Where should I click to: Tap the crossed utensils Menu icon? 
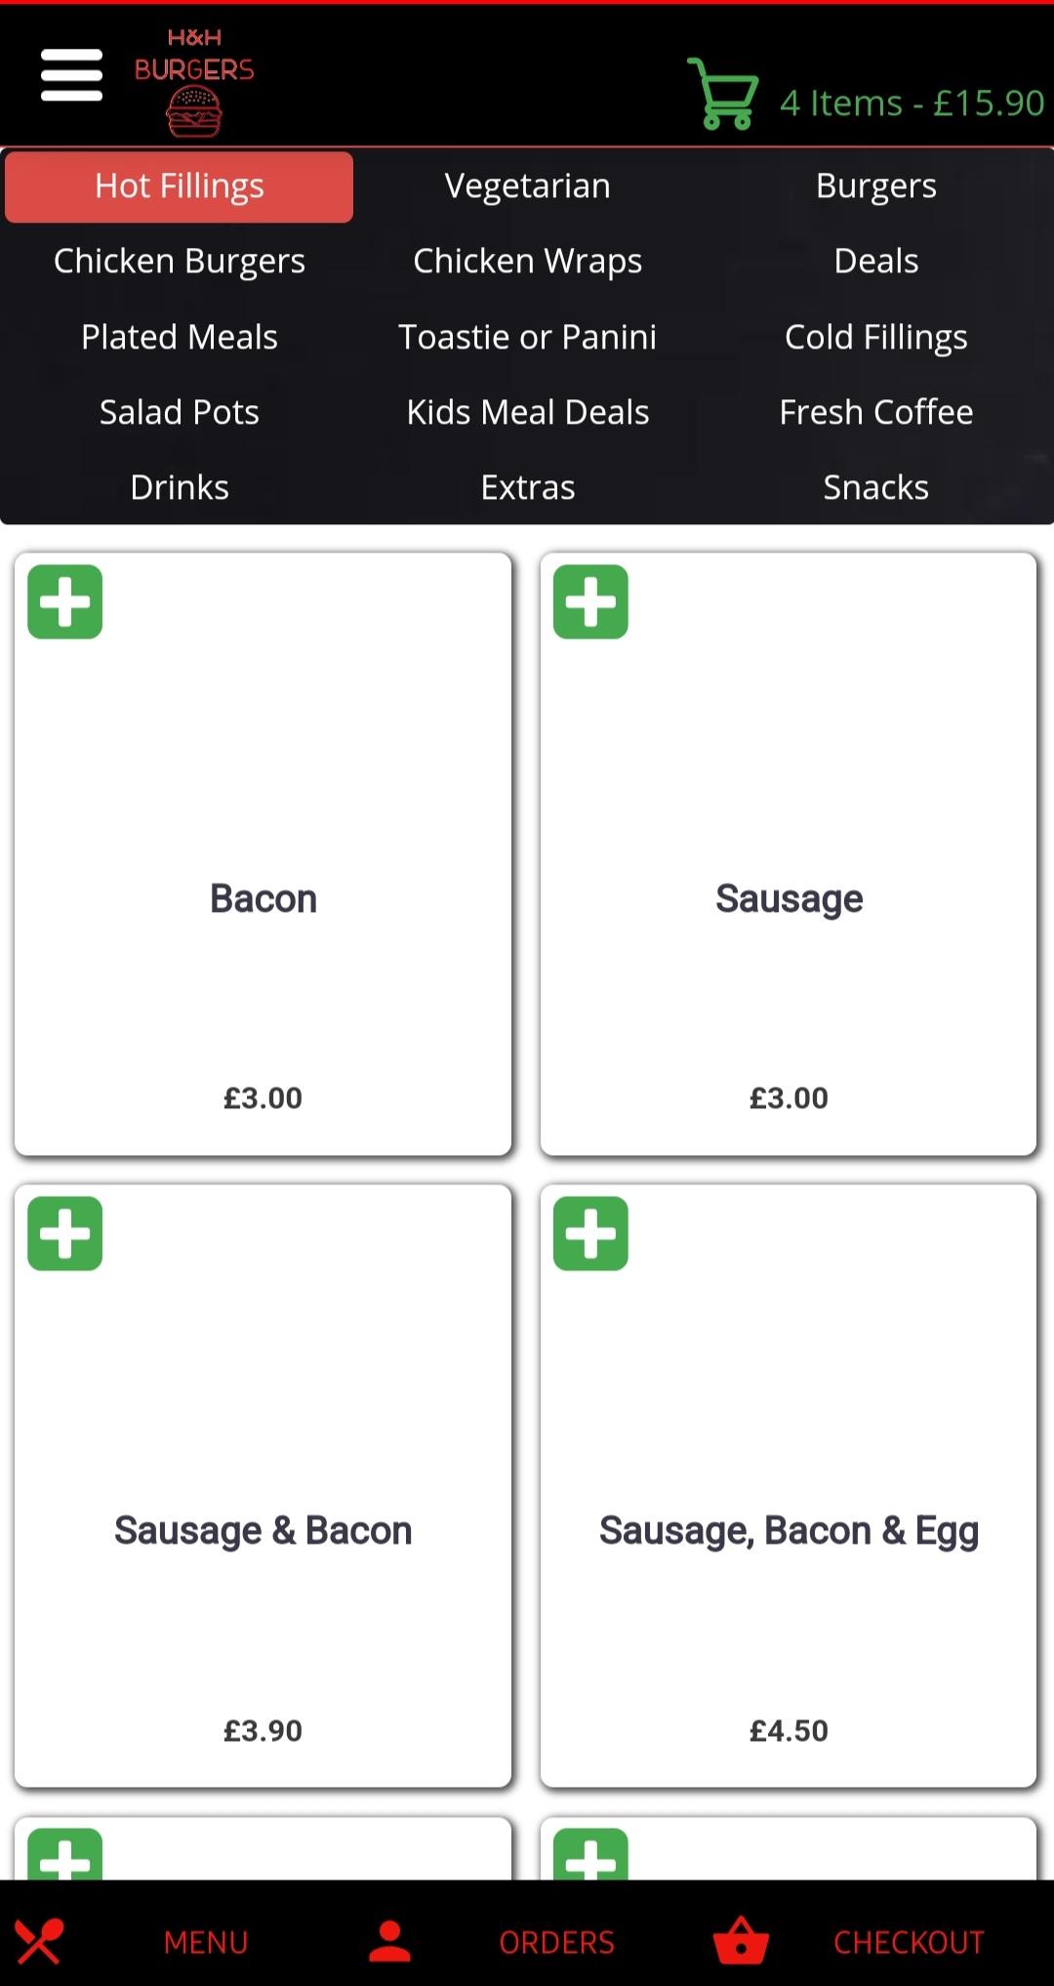click(39, 1941)
